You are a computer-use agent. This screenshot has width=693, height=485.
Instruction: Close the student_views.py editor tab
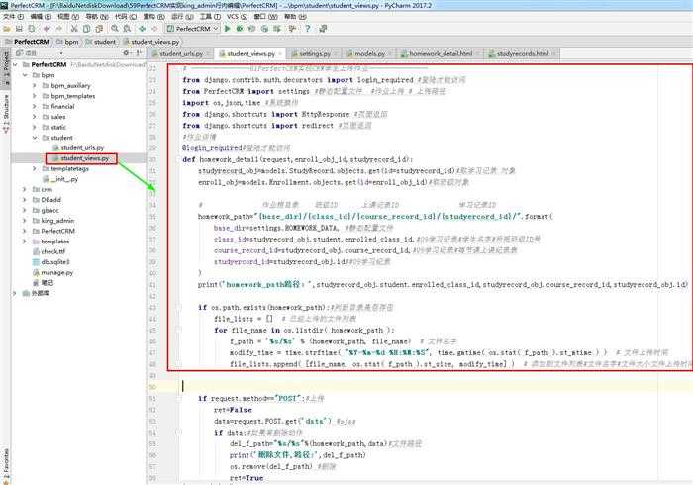click(x=280, y=53)
